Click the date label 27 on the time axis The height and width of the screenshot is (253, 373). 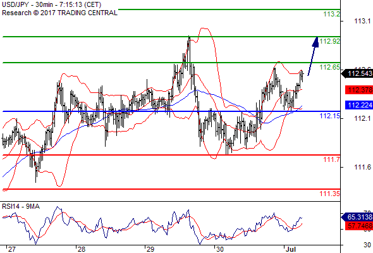pos(11,249)
